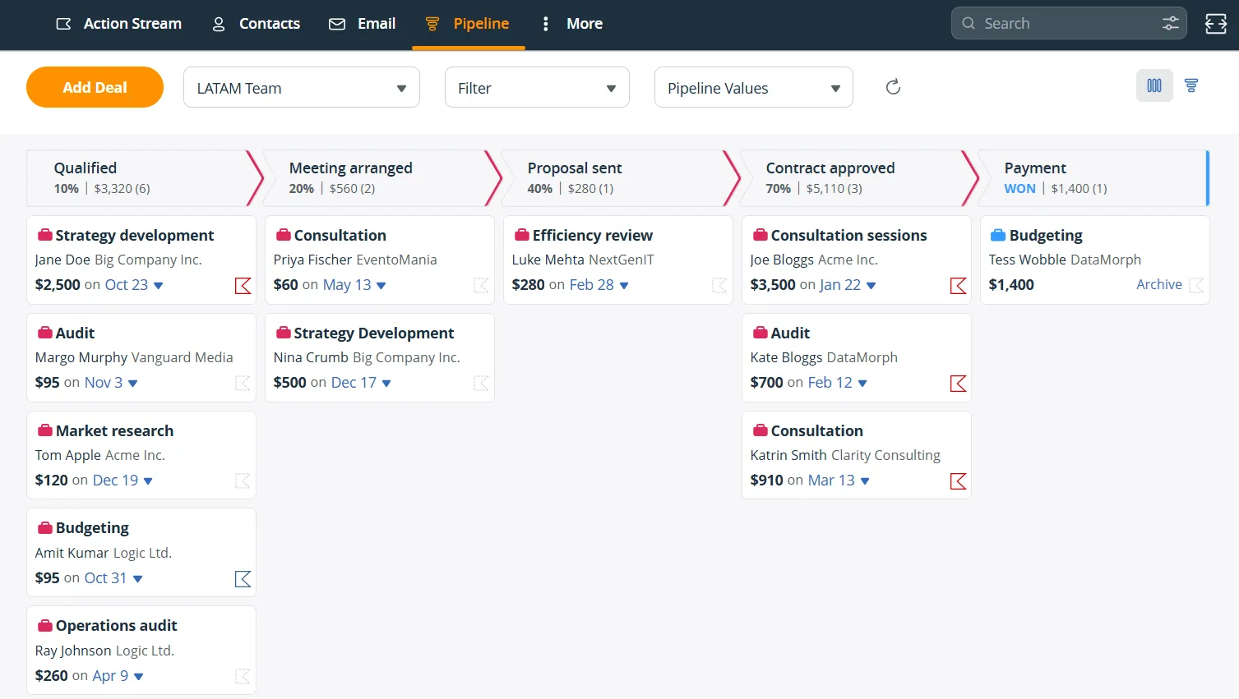Image resolution: width=1239 pixels, height=699 pixels.
Task: Toggle flag on Nina Crumb's deal
Action: click(482, 384)
